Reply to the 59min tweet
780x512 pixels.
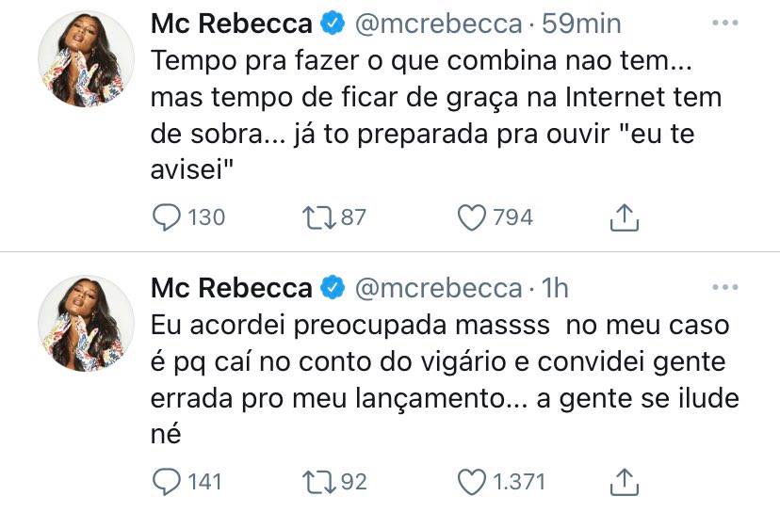point(167,217)
